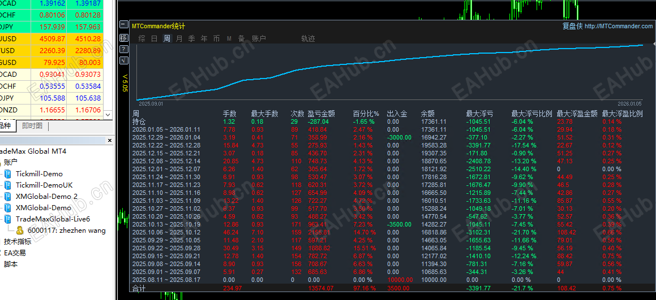Image resolution: width=656 pixels, height=300 pixels.
Task: Click the user icon beside 6000117 account
Action: point(20,230)
